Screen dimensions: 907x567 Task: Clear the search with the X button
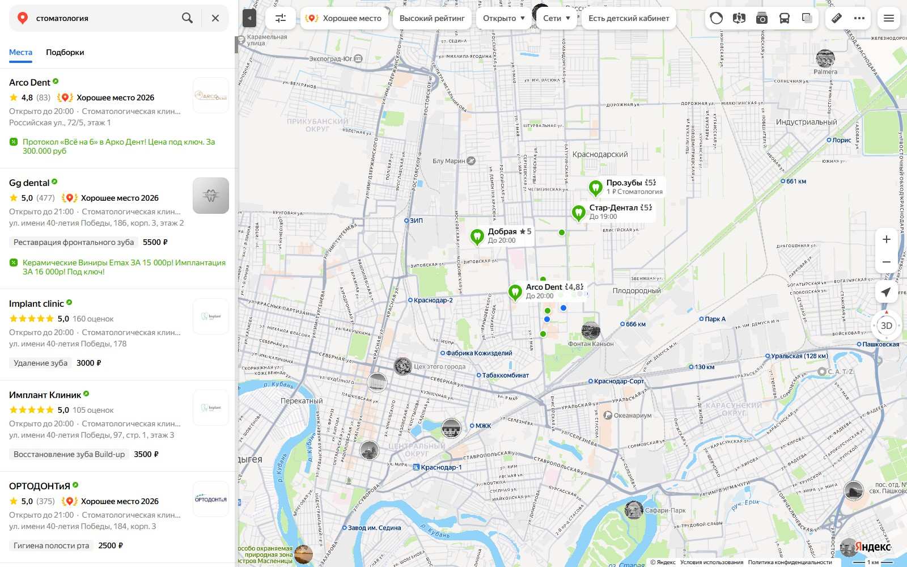coord(215,18)
